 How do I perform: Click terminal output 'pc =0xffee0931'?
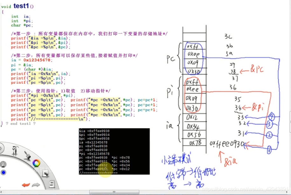pyautogui.click(x=93, y=161)
